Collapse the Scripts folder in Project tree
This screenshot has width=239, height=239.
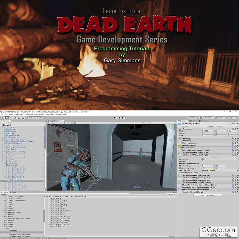pyautogui.click(x=4, y=227)
